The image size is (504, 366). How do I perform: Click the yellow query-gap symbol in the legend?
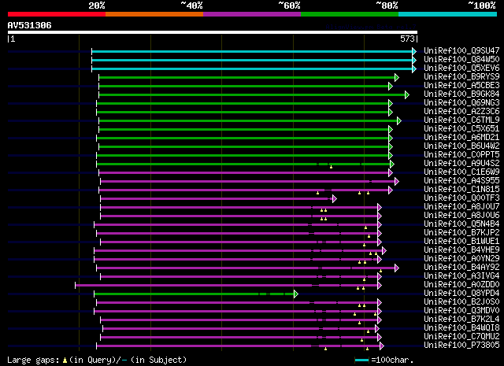(x=65, y=360)
